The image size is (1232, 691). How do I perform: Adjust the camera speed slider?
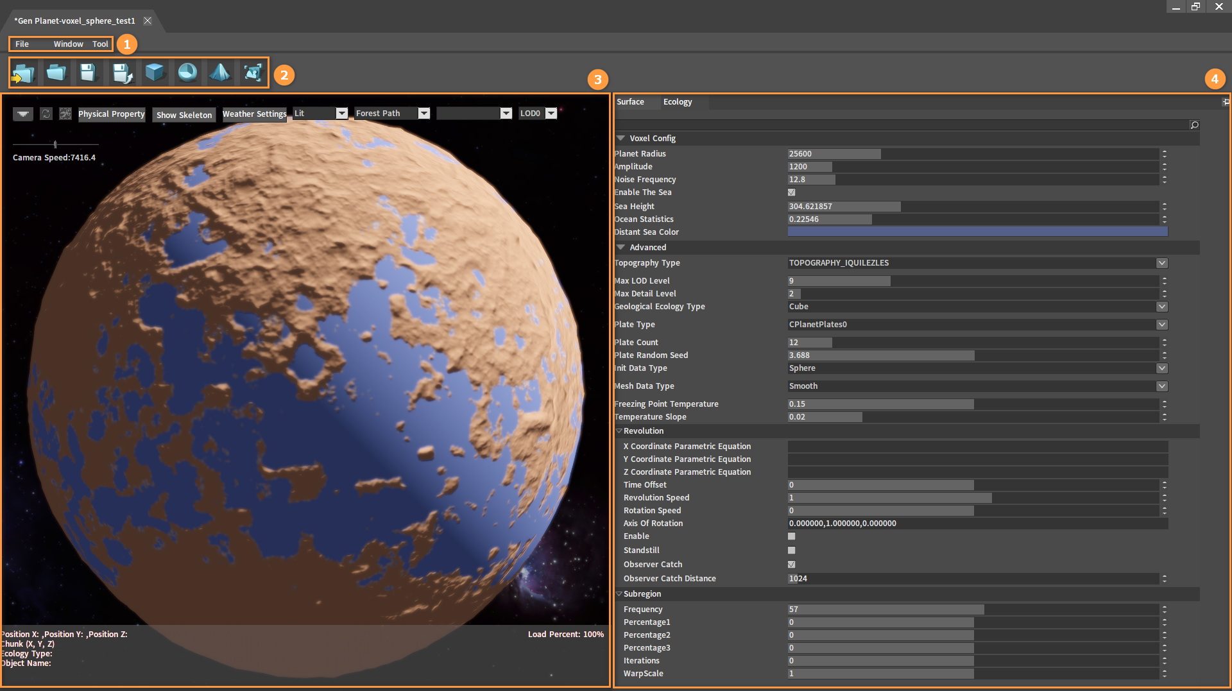point(55,144)
